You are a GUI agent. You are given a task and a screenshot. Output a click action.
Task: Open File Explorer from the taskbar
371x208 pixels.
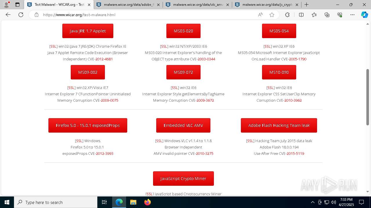[133, 202]
